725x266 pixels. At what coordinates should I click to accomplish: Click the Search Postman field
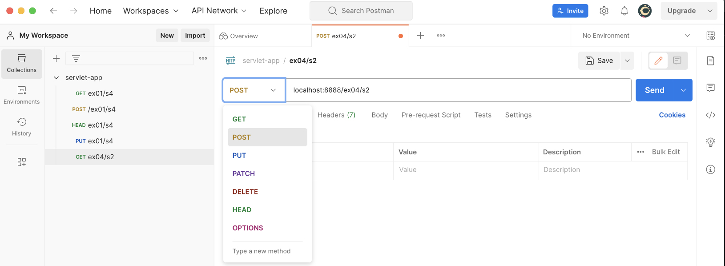pos(361,11)
